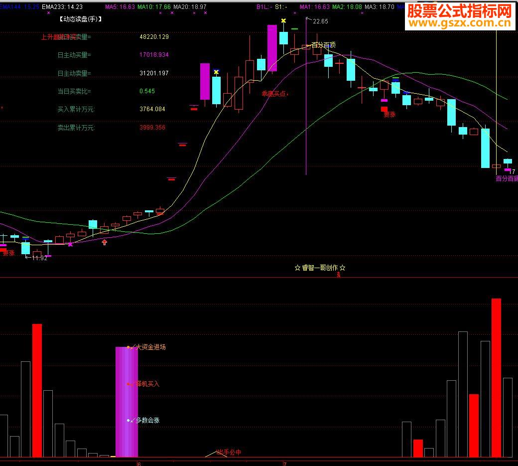This screenshot has width=518, height=466.
Task: Click the value 17018.934
Action: click(154, 55)
